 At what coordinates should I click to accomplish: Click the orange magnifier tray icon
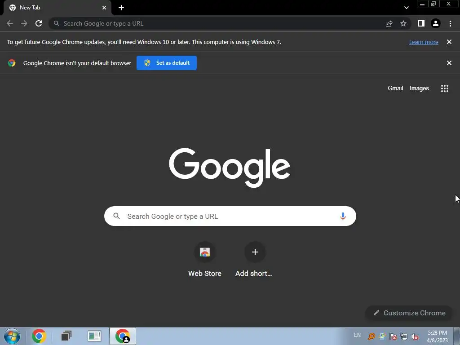(x=372, y=336)
